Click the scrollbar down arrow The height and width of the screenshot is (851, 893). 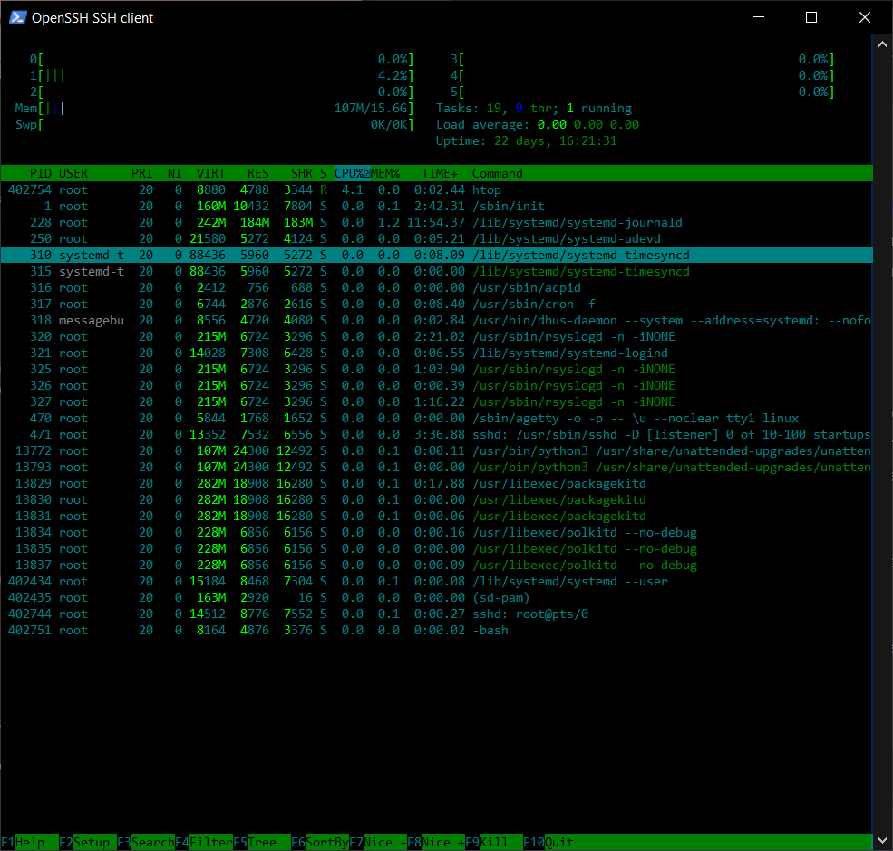pyautogui.click(x=882, y=840)
